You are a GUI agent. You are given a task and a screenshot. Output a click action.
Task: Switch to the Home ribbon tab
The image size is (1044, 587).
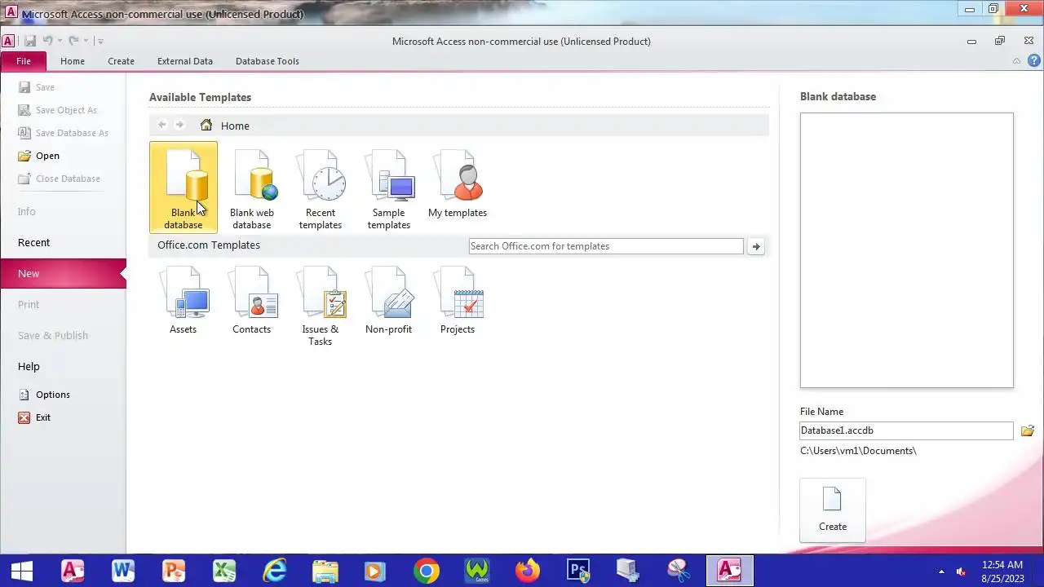(73, 61)
